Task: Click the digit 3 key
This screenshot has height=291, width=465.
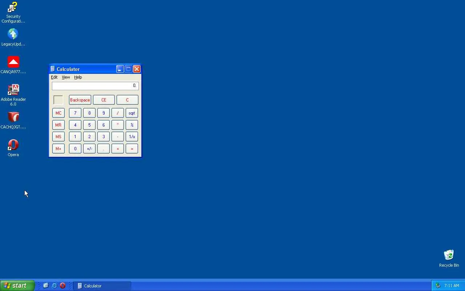Action: click(104, 136)
